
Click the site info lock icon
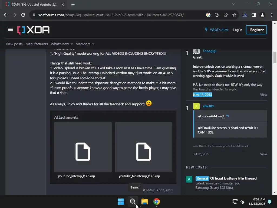(x=34, y=15)
